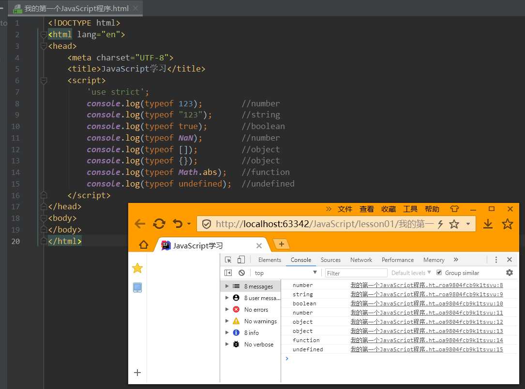This screenshot has height=389, width=525.
Task: Switch to the Network tab
Action: pos(361,260)
